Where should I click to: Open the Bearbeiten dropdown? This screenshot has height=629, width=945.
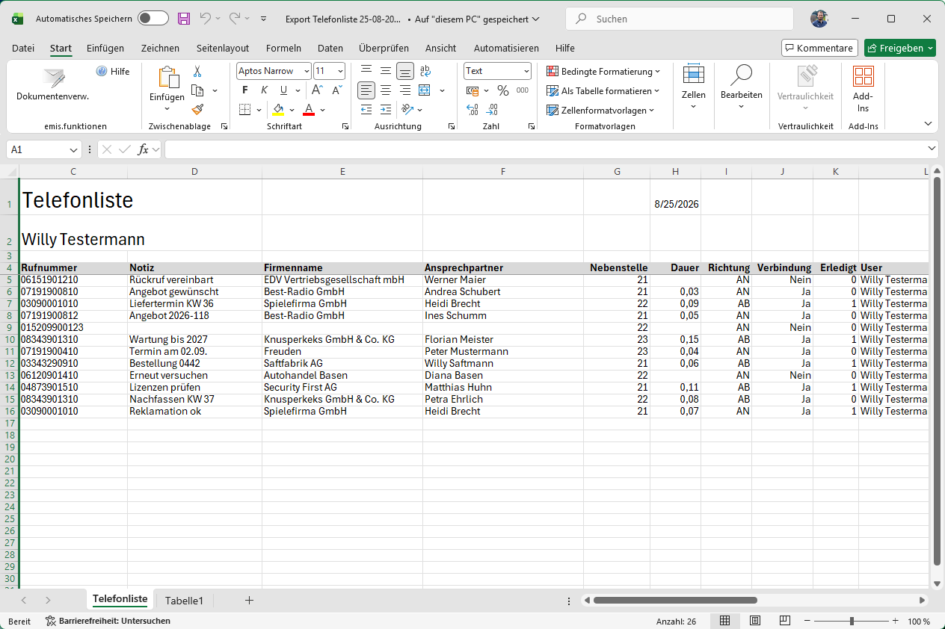741,88
